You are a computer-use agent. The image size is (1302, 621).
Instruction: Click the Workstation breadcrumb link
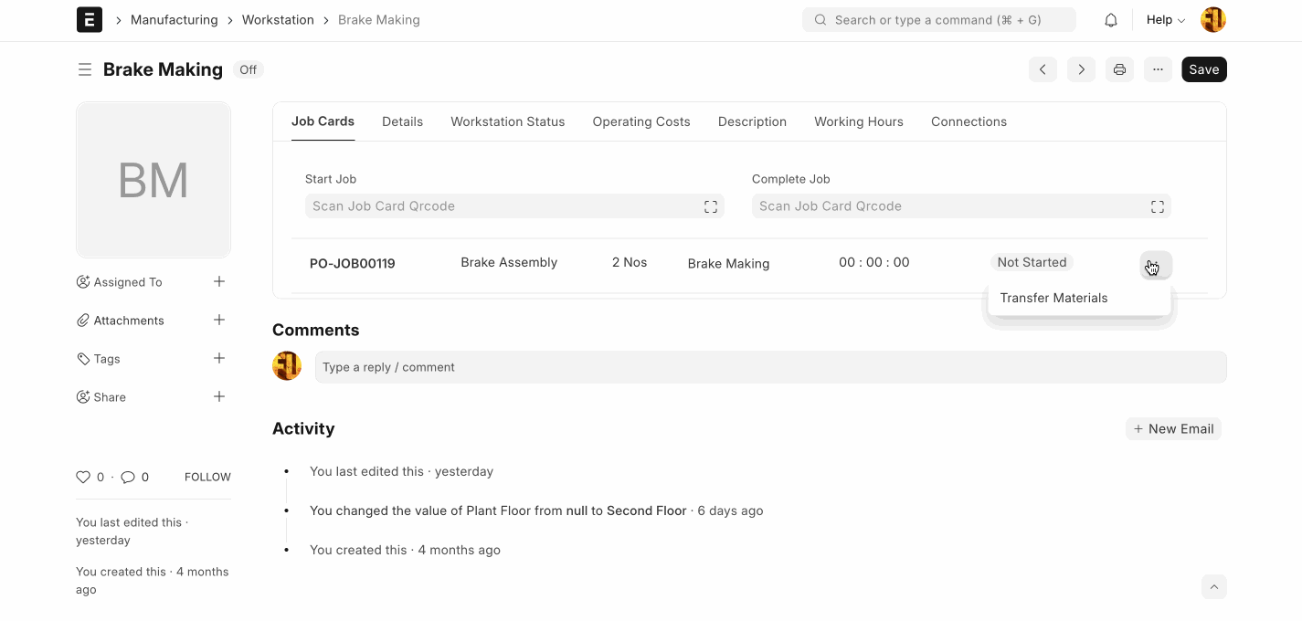pos(278,20)
